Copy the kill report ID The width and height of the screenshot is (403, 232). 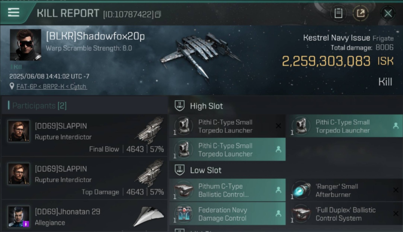[x=158, y=14]
